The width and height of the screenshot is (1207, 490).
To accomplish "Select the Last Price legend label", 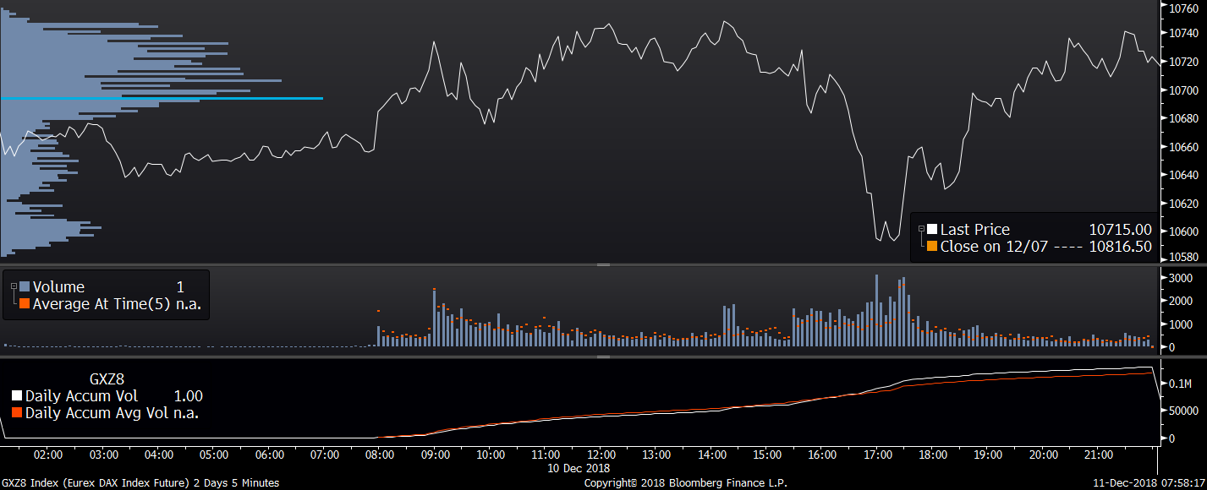I will click(975, 229).
